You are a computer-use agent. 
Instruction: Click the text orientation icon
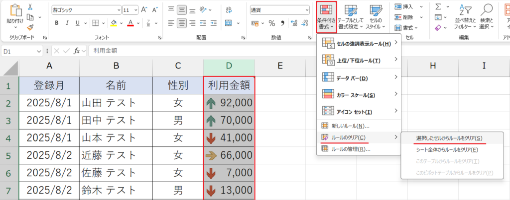pos(203,9)
